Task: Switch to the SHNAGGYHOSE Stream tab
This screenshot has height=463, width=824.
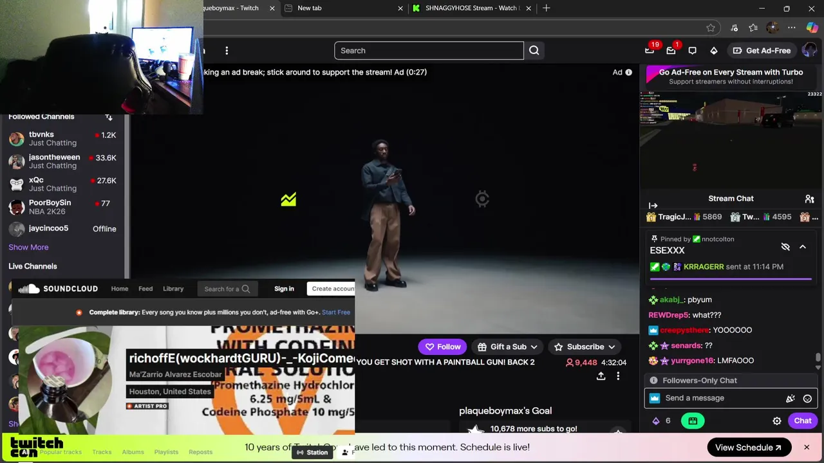Action: pyautogui.click(x=472, y=8)
